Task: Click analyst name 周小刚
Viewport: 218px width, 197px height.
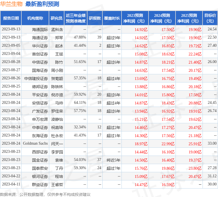Action: 57,70
